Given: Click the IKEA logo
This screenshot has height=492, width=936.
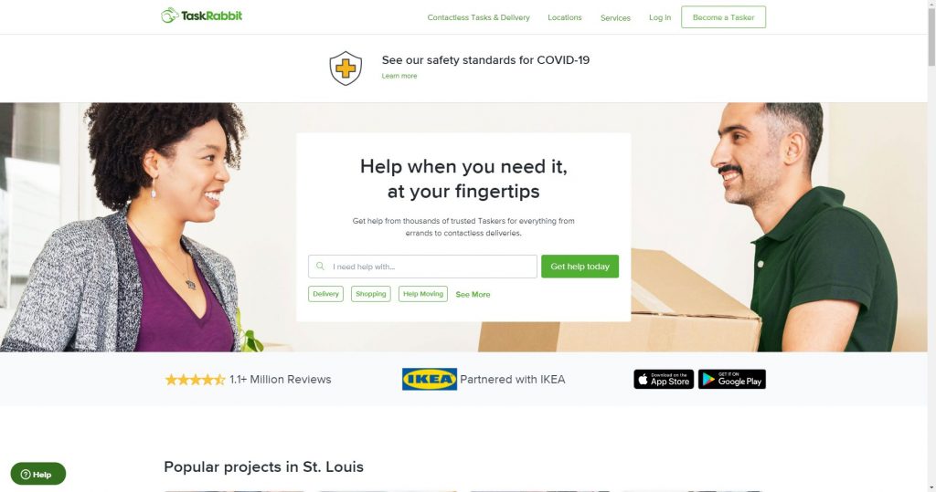Looking at the screenshot, I should 430,380.
